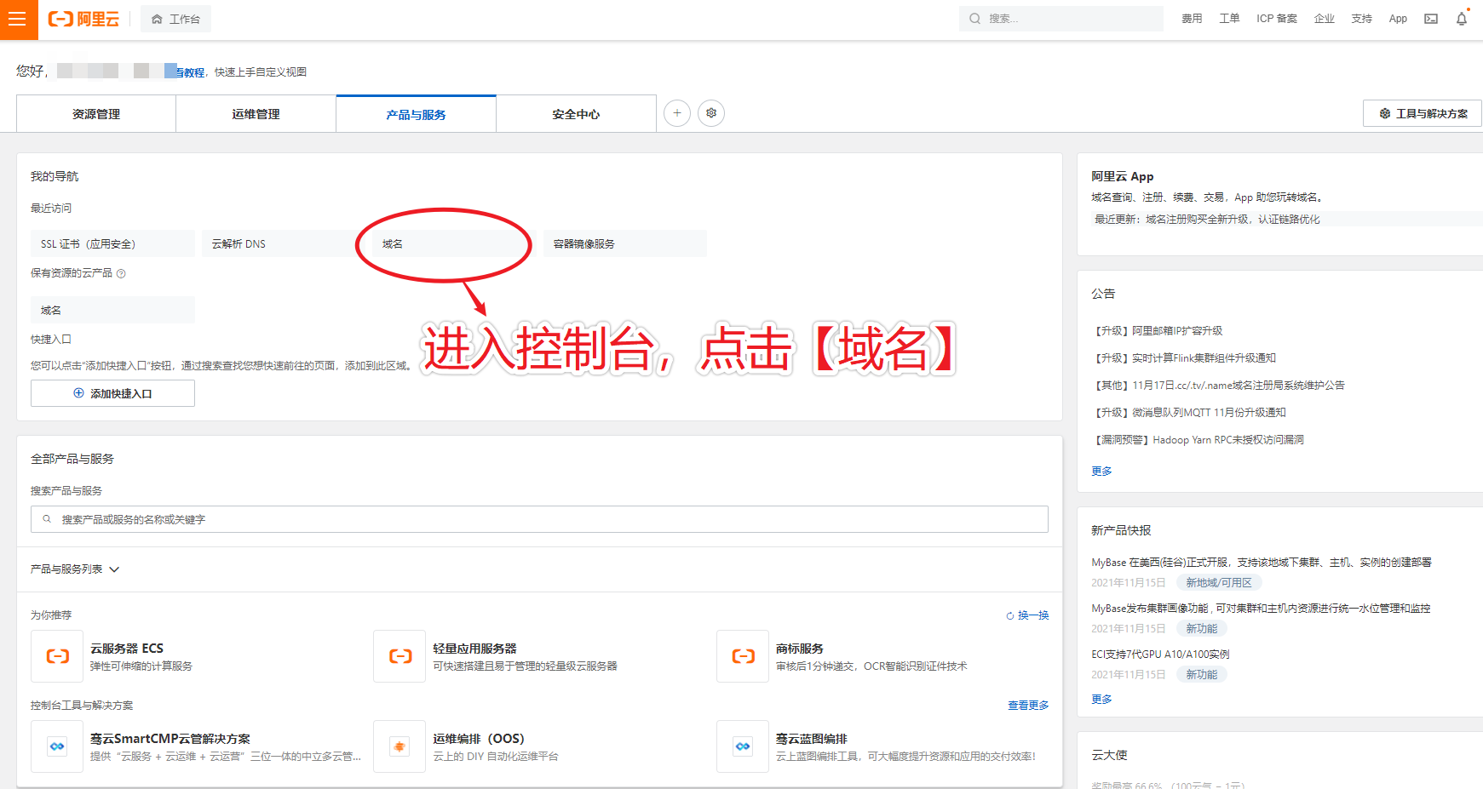Click help icon beside 保有资源的云产品
1483x789 pixels.
tap(121, 273)
